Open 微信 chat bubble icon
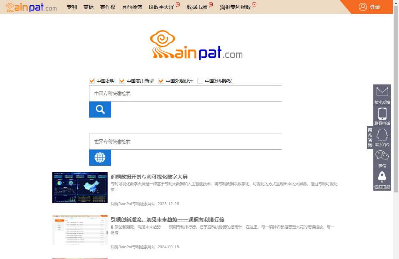399x259 pixels. 382,156
